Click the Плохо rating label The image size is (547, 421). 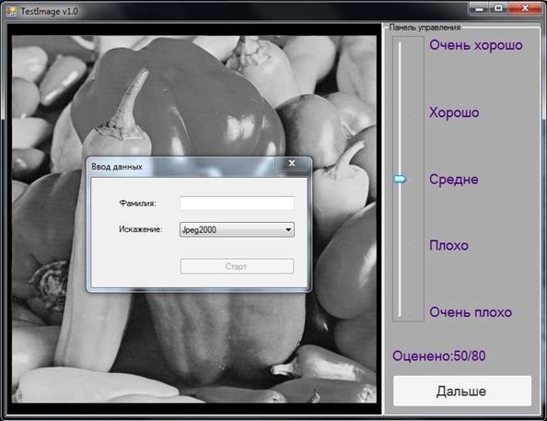pyautogui.click(x=448, y=245)
